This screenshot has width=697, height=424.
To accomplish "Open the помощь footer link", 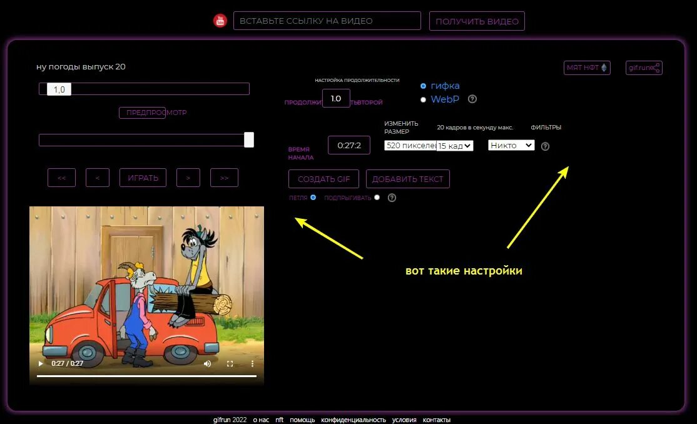I will 302,420.
